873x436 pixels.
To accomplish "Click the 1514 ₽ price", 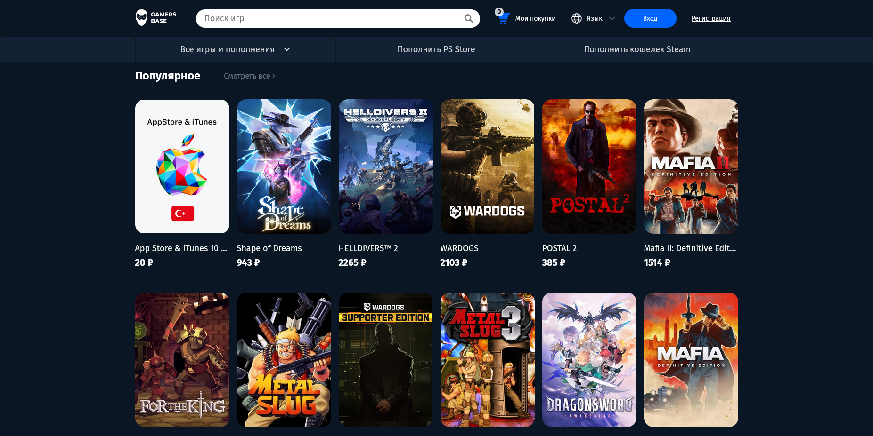I will click(x=657, y=262).
